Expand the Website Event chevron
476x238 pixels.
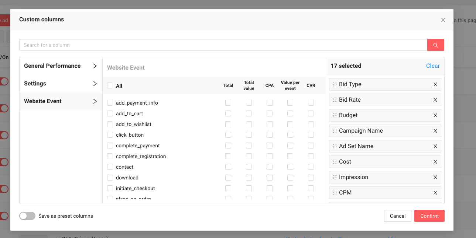click(x=95, y=101)
